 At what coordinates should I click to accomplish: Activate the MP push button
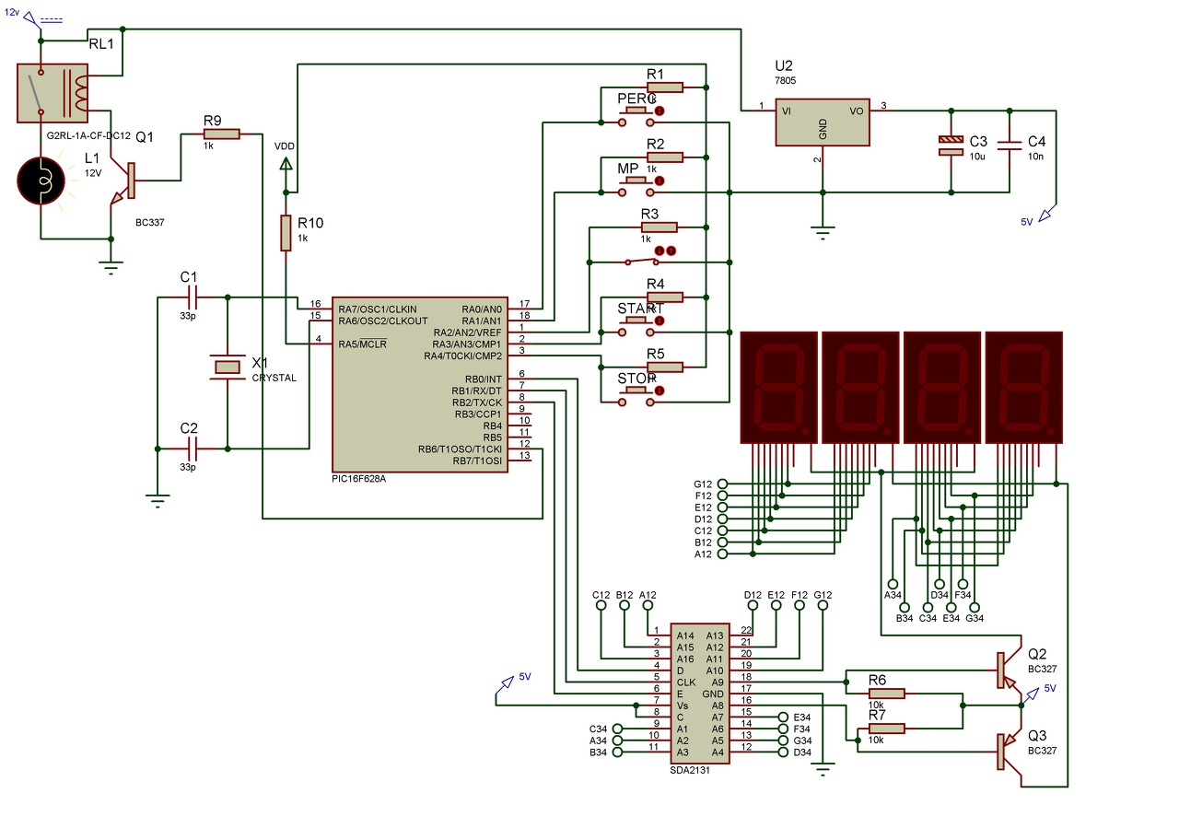point(636,185)
